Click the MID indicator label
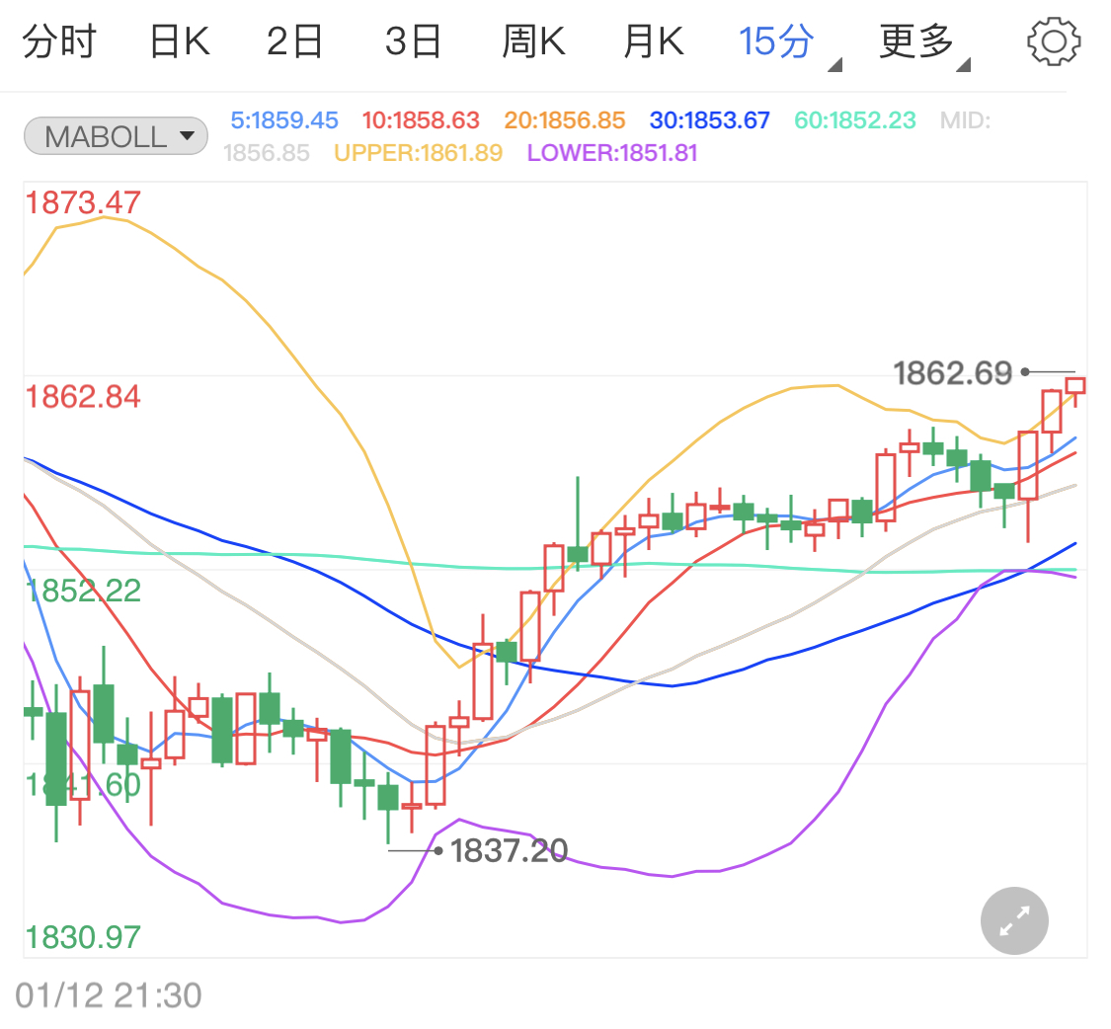This screenshot has width=1111, height=1029. (965, 119)
